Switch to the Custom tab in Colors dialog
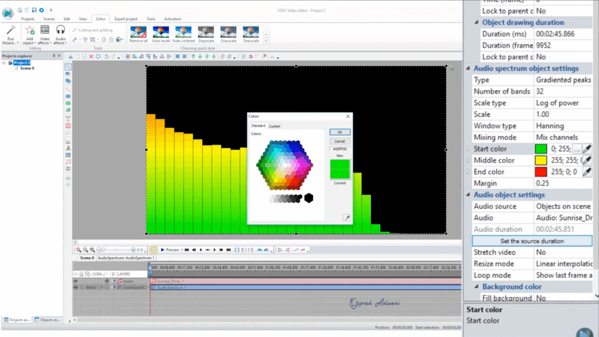599x337 pixels. (274, 126)
